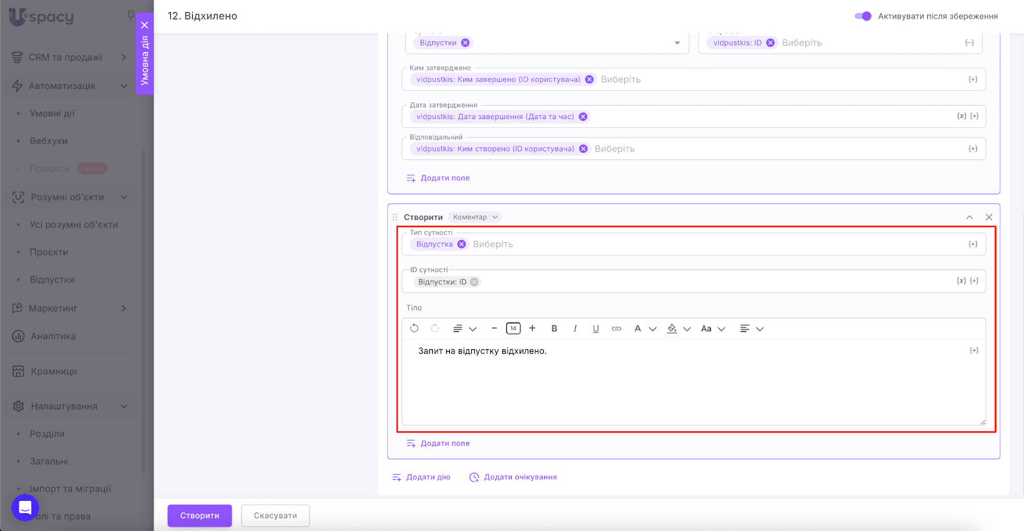1024x531 pixels.
Task: Remove the vidpustkis: ID tag
Action: coord(771,43)
